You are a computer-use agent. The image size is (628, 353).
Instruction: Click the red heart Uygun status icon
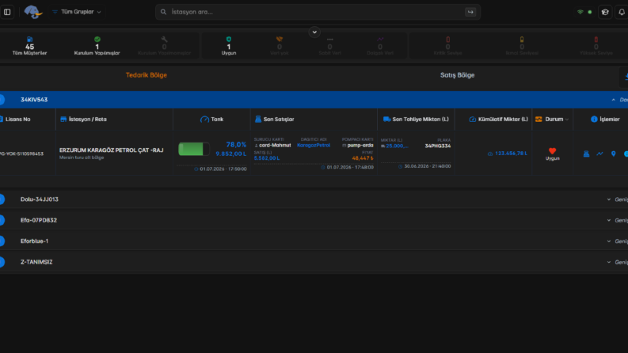(x=552, y=151)
